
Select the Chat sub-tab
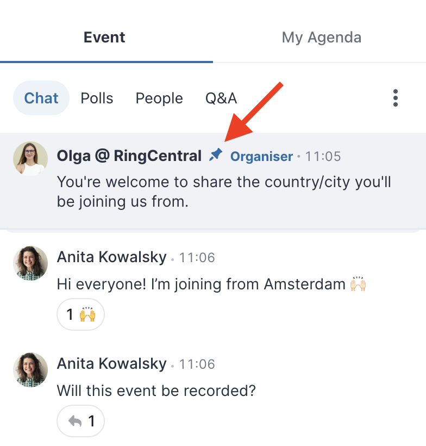coord(41,98)
